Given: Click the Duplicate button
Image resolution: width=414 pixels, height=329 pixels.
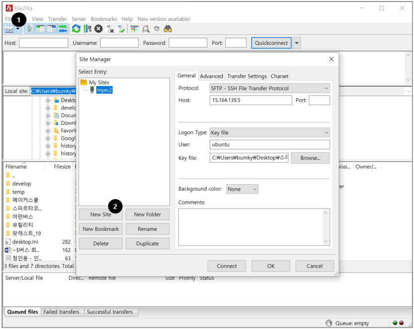Looking at the screenshot, I should (x=147, y=243).
